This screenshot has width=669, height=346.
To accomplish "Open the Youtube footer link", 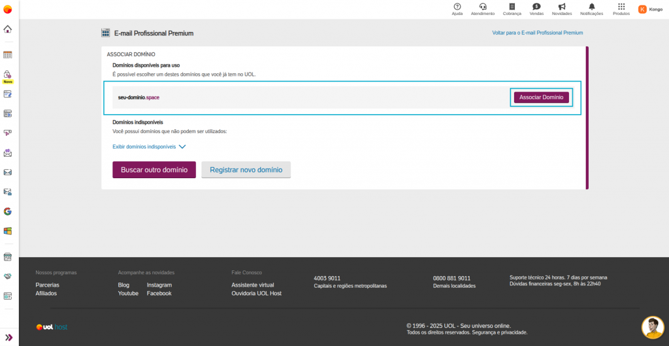I will [128, 294].
